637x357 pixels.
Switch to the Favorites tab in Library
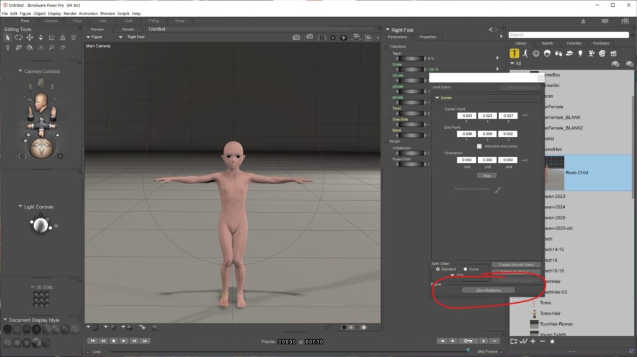(574, 43)
